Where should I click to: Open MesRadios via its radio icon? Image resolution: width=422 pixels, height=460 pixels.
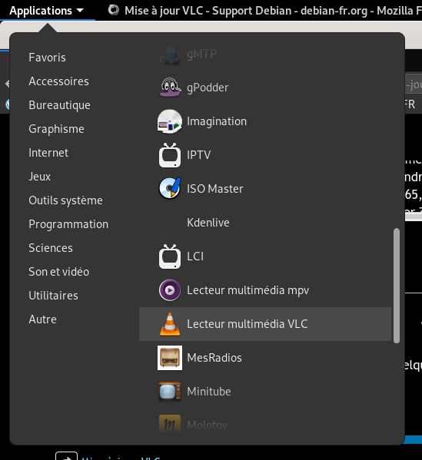170,358
